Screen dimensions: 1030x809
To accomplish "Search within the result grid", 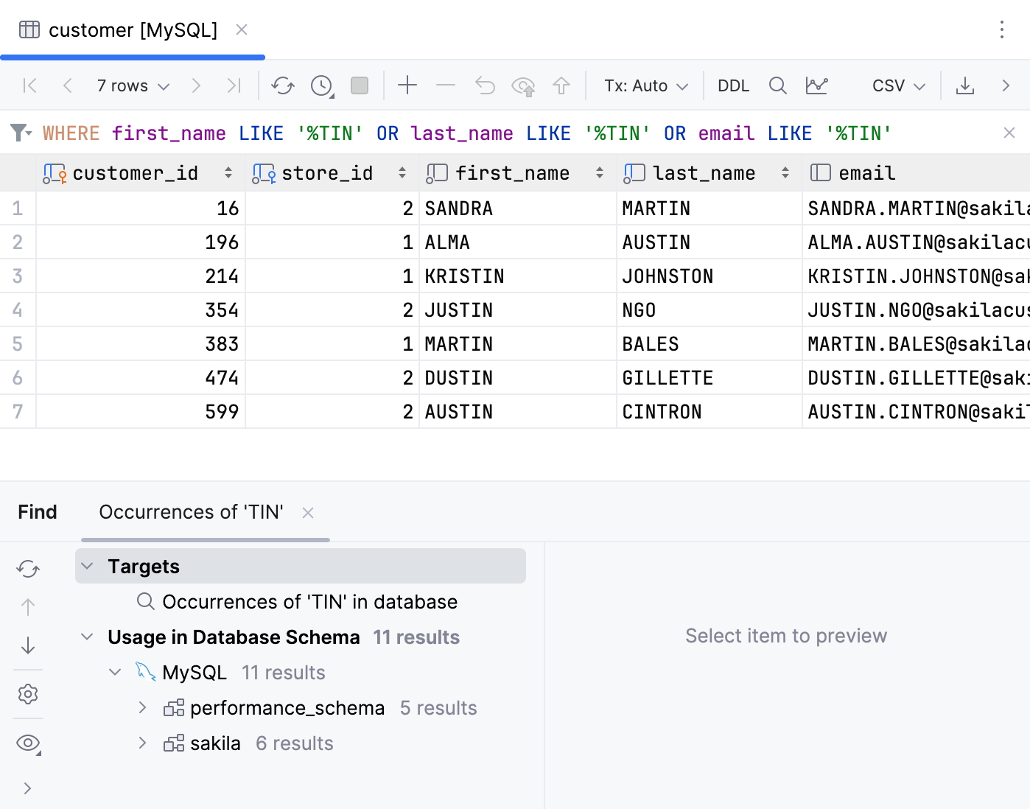I will pos(777,85).
